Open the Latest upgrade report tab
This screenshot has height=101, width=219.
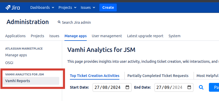pyautogui.click(x=145, y=36)
